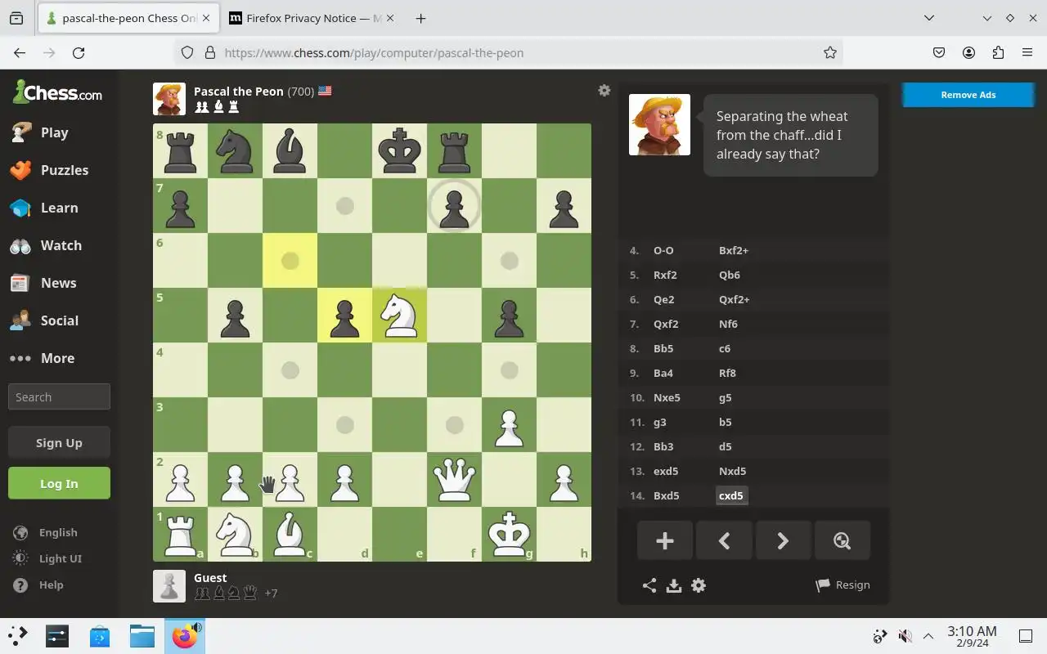This screenshot has width=1047, height=654.
Task: Expand hidden system tray icons arrow
Action: click(928, 636)
